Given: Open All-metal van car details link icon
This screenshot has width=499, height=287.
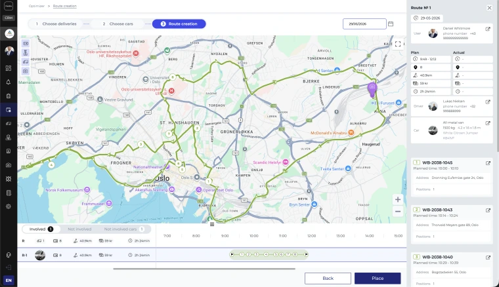Looking at the screenshot, I should coord(488,123).
